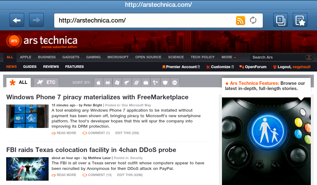Sort by the shield icon
This screenshot has width=317, height=185.
click(165, 83)
